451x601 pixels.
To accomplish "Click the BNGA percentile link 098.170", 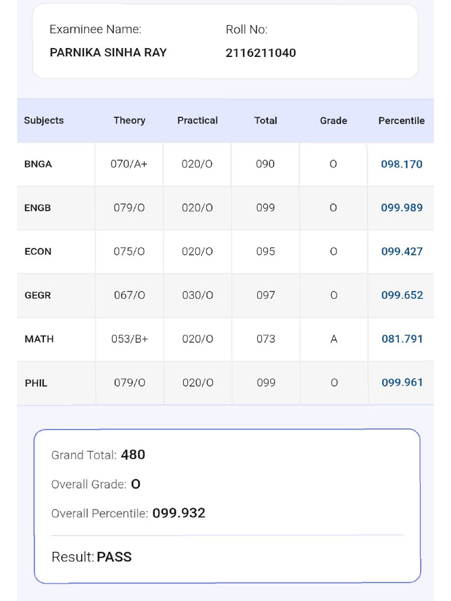I will 402,164.
